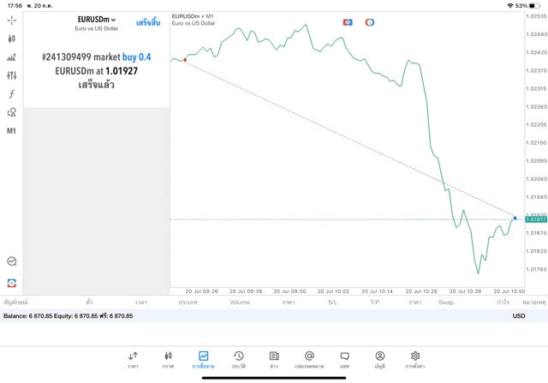This screenshot has height=383, width=548.
Task: Tap the blue เสร็จสิ้น done button
Action: tap(148, 23)
